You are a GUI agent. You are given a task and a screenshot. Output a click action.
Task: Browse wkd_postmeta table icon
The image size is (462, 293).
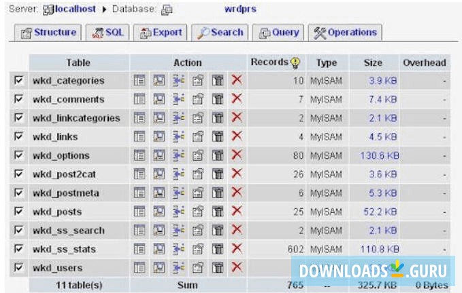click(x=139, y=193)
